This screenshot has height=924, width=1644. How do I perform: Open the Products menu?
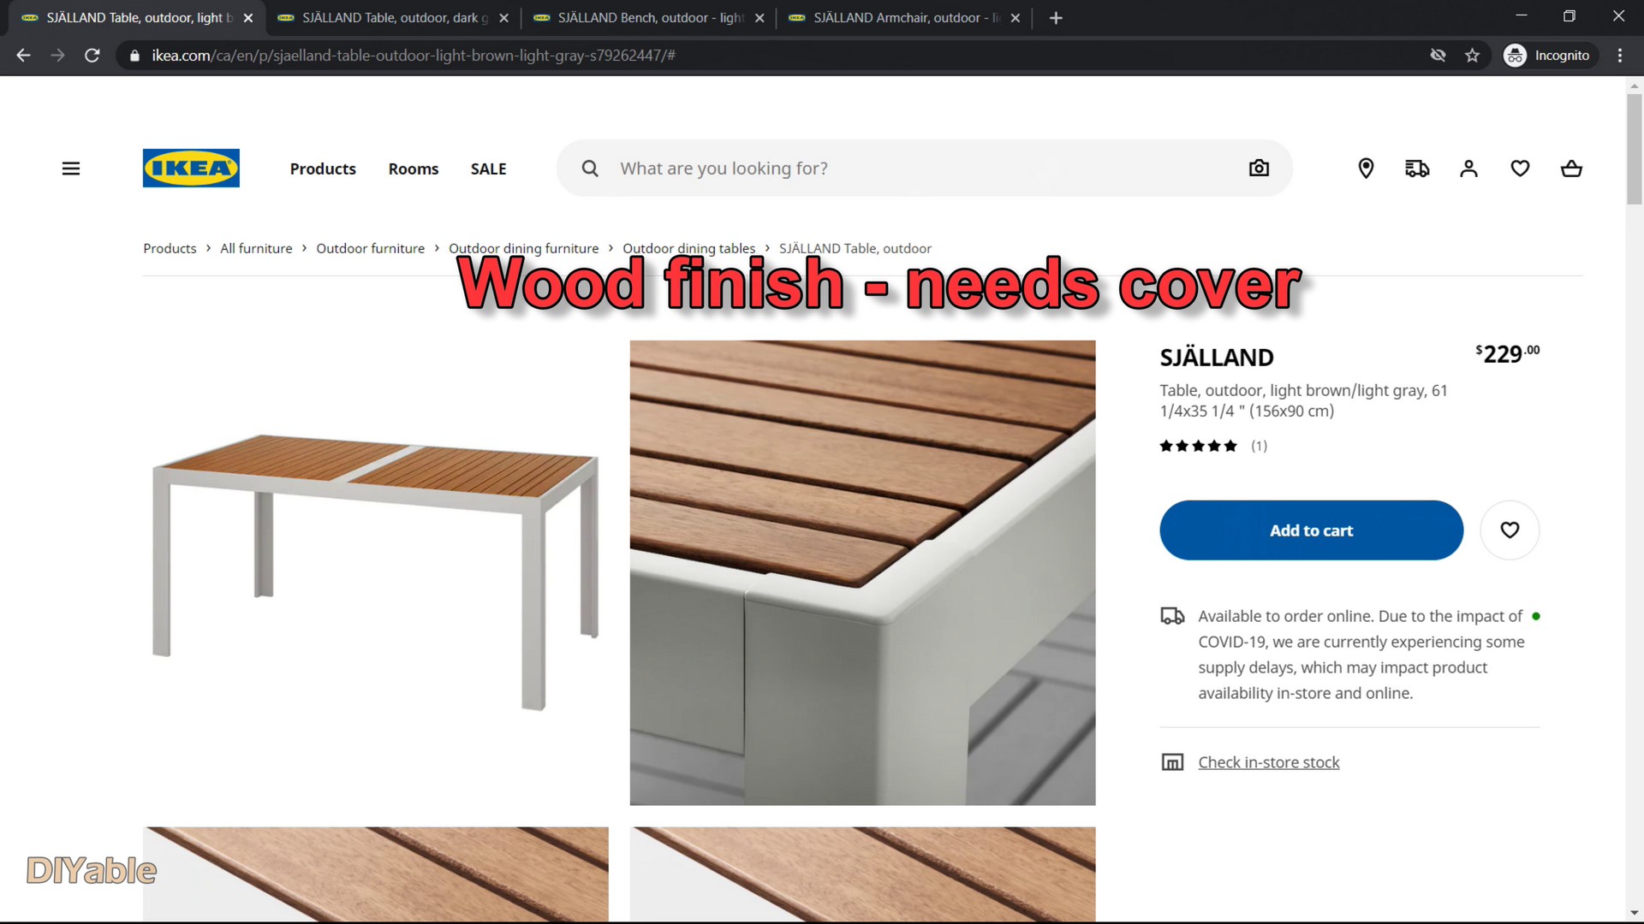click(x=323, y=169)
